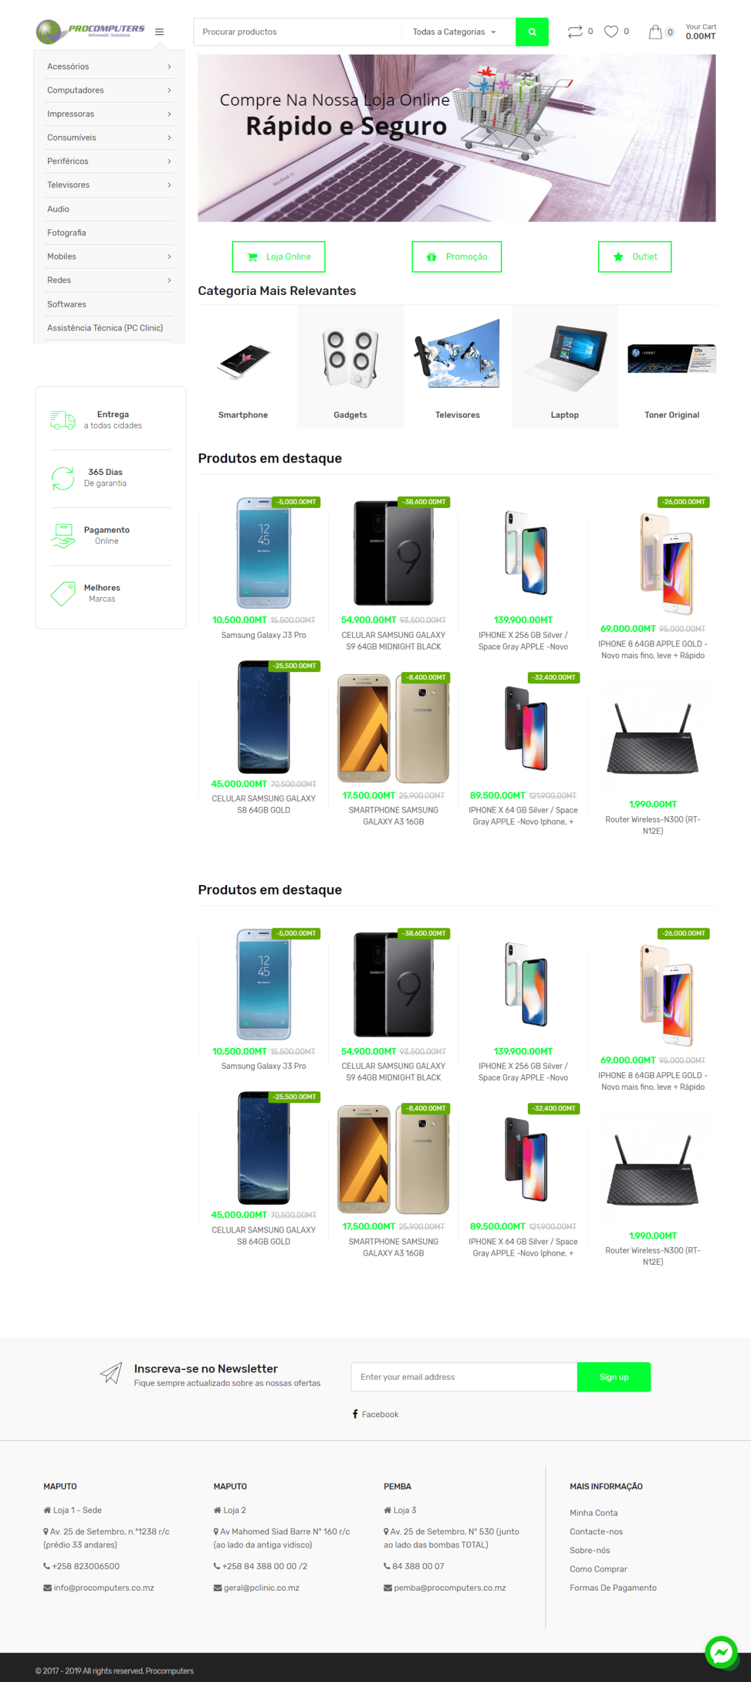The width and height of the screenshot is (751, 1682).
Task: Open the Gadgets category thumbnail
Action: click(350, 367)
